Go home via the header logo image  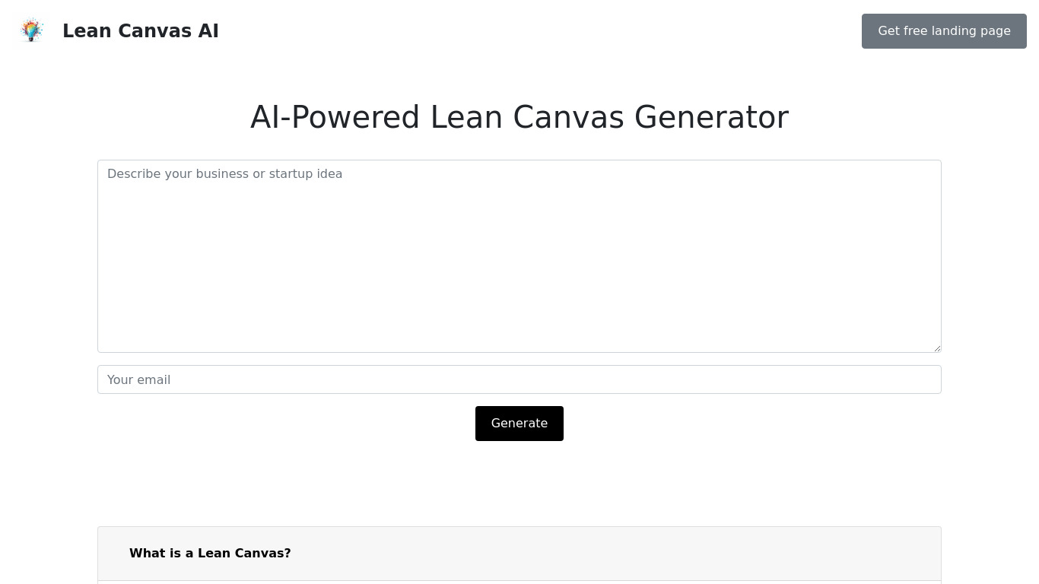[31, 30]
